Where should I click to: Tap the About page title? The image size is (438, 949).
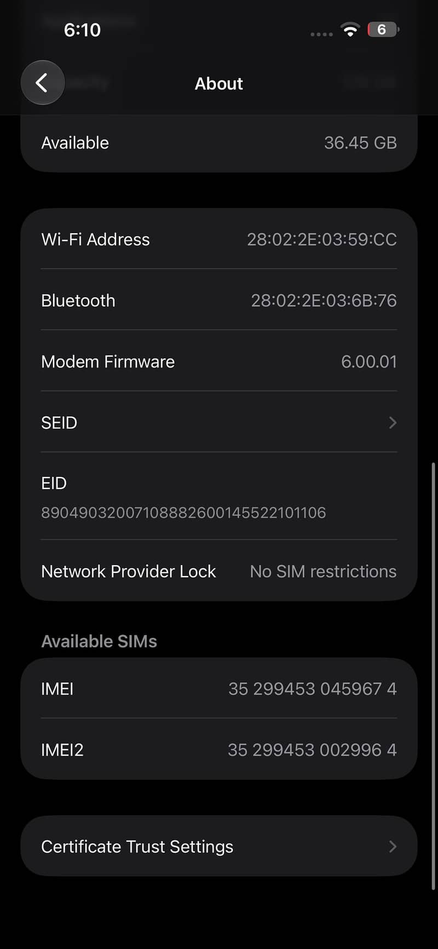[x=219, y=83]
